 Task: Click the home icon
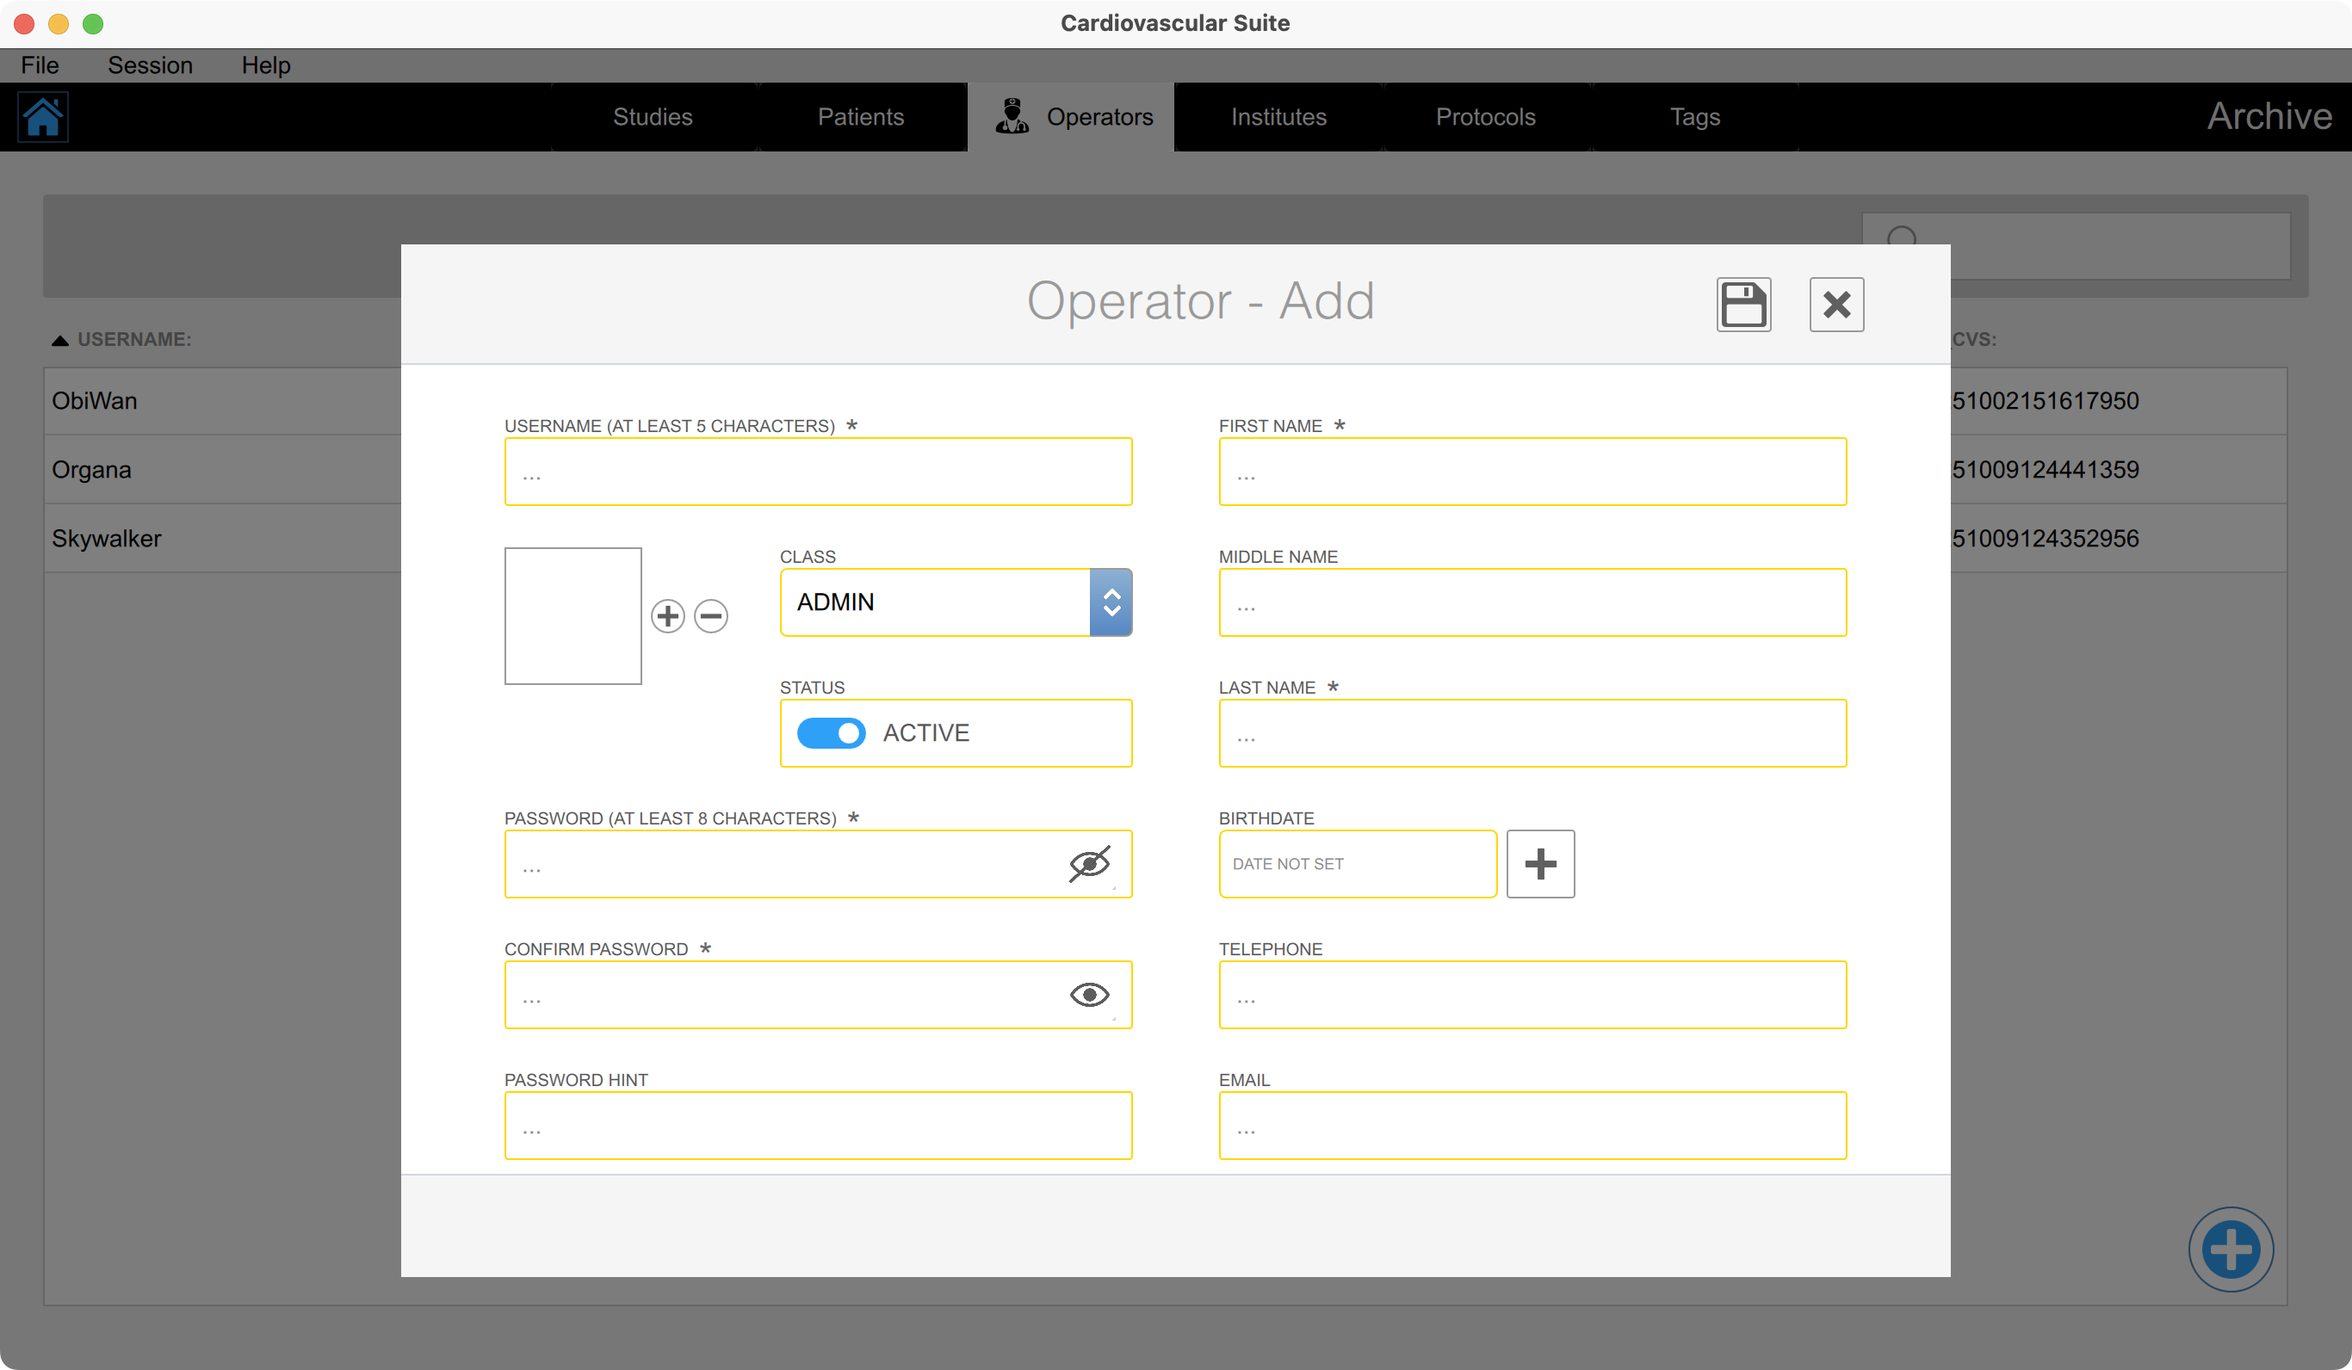coord(43,118)
